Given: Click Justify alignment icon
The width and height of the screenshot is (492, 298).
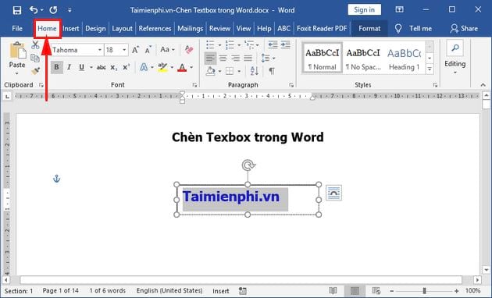Looking at the screenshot, I should 248,58.
